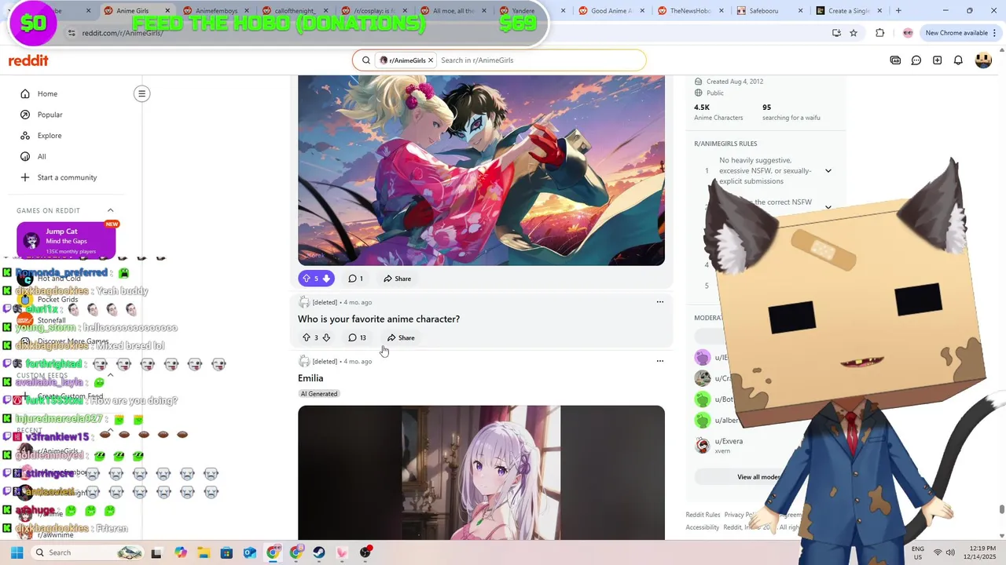Click the Create post plus icon

[938, 60]
